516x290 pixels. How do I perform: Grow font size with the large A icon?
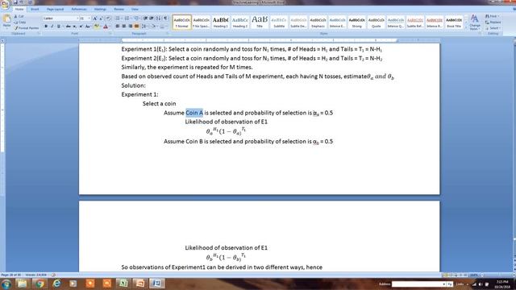95,19
